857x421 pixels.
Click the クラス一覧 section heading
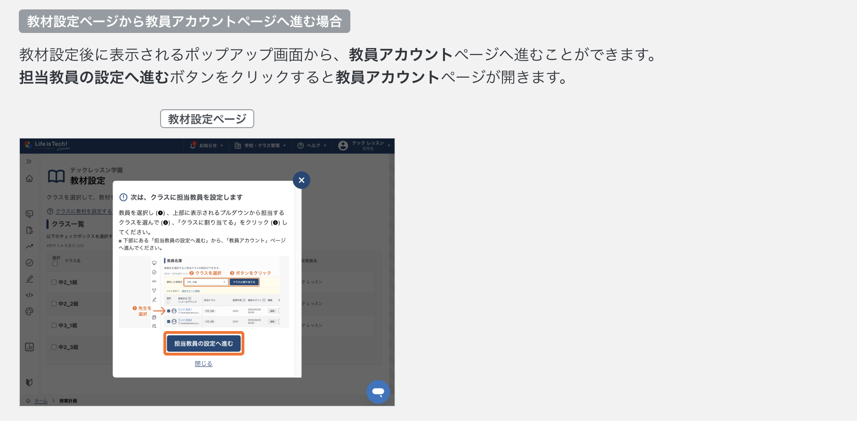[x=68, y=224]
